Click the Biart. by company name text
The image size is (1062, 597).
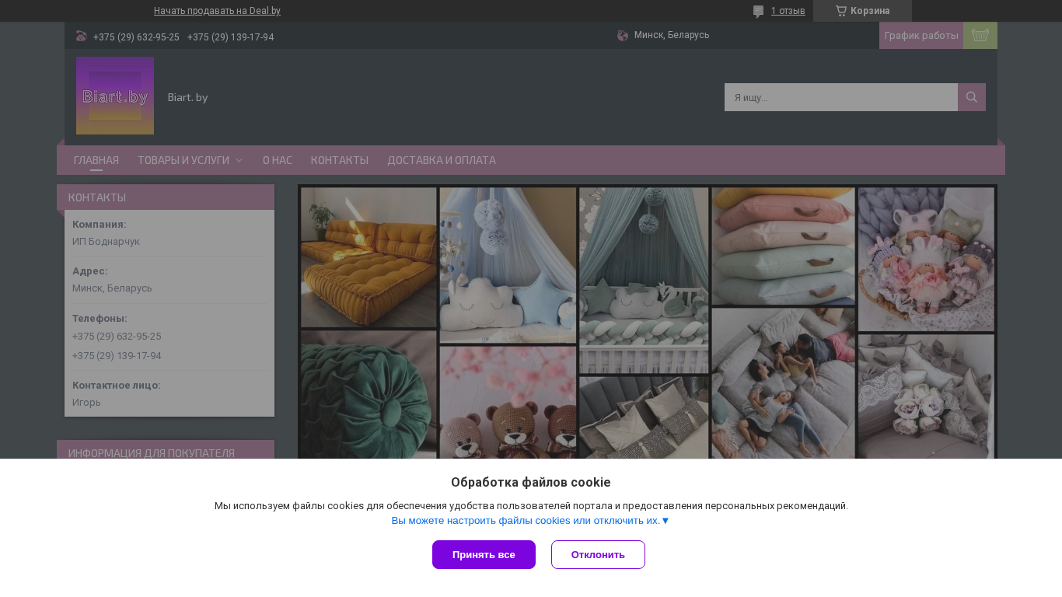tap(187, 97)
